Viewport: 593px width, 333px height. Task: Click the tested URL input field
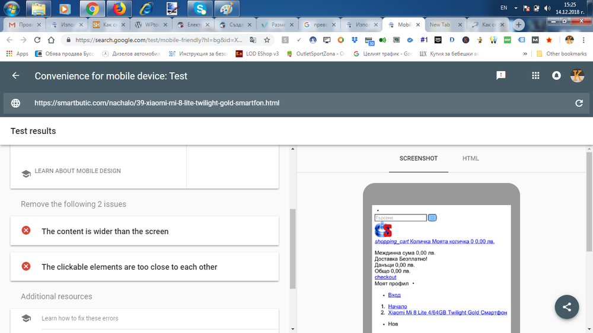157,103
